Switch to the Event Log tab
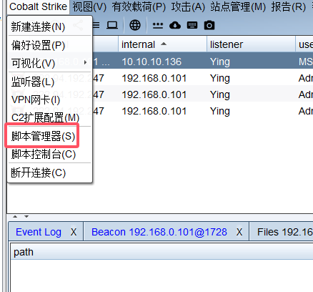 tap(39, 232)
